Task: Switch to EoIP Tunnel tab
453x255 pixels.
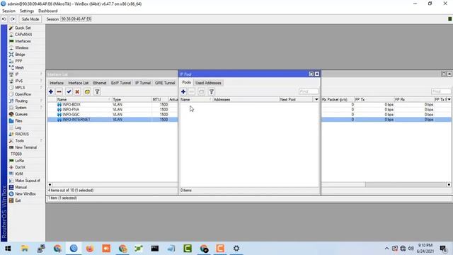Action: click(121, 83)
